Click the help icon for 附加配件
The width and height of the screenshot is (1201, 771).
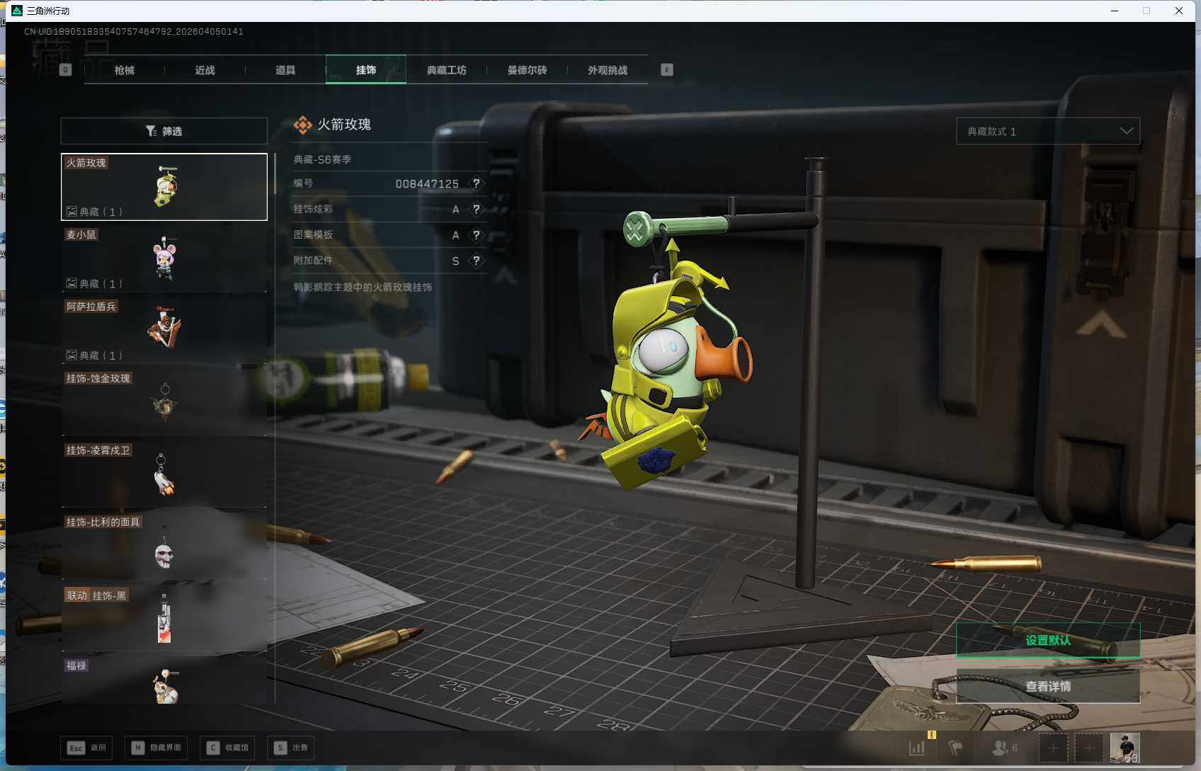click(477, 261)
